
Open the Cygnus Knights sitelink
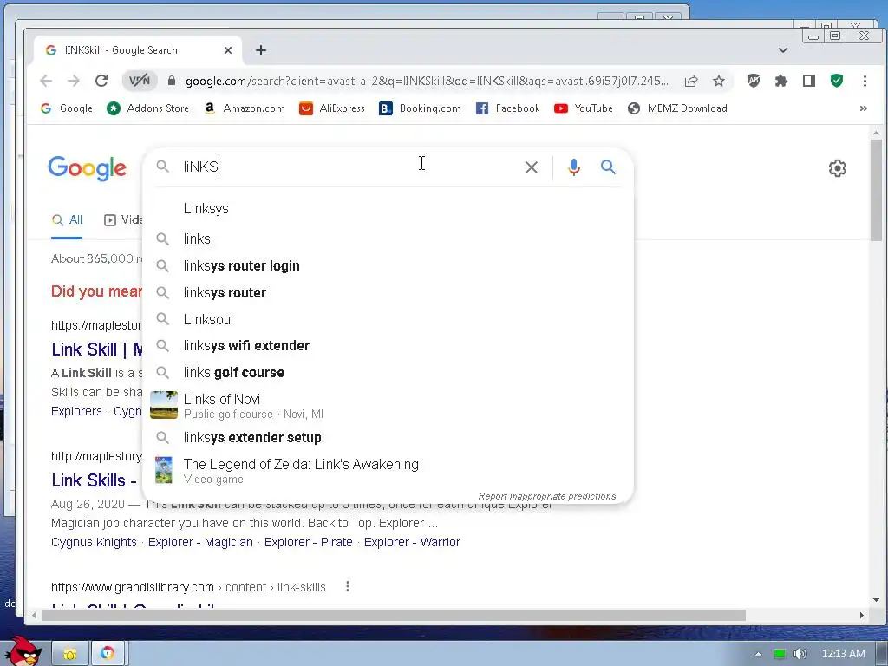tap(94, 542)
